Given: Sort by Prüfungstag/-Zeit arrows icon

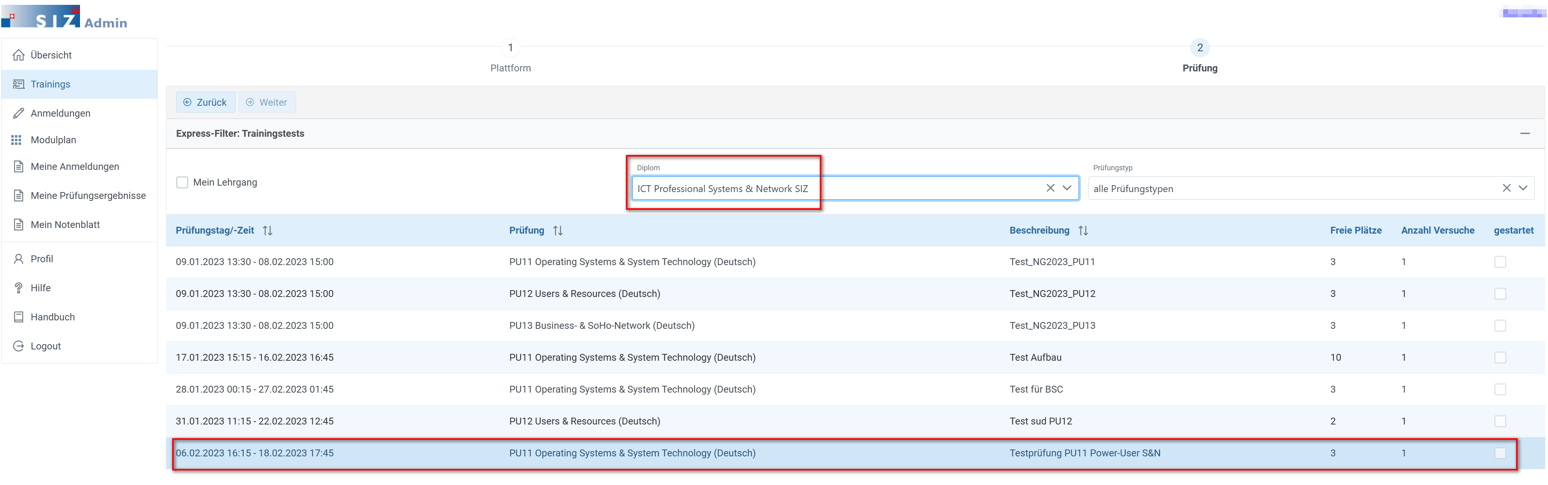Looking at the screenshot, I should point(268,230).
